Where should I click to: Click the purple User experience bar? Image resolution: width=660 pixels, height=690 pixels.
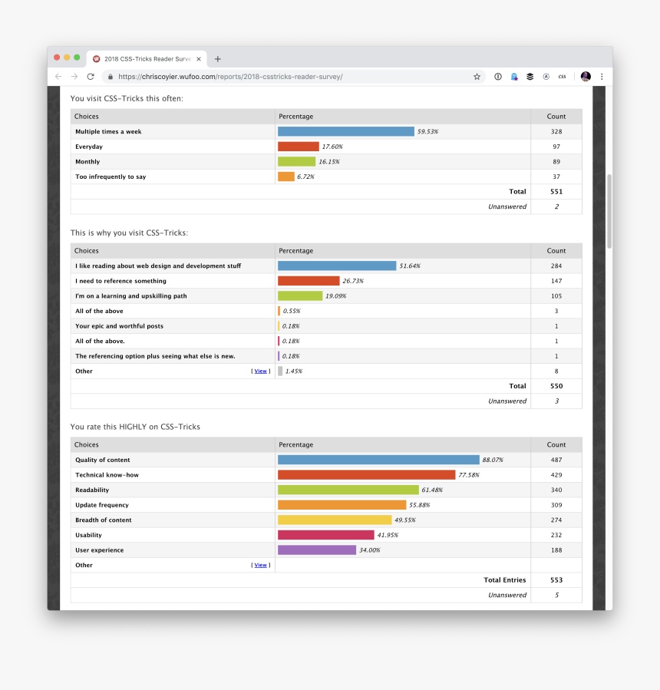coord(316,550)
